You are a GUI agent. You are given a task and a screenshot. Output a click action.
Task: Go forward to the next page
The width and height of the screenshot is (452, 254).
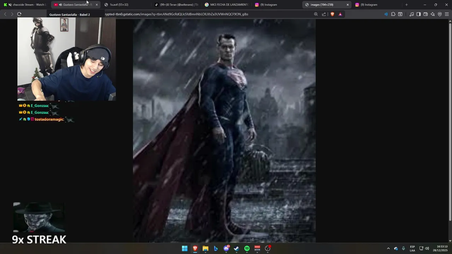[x=12, y=14]
